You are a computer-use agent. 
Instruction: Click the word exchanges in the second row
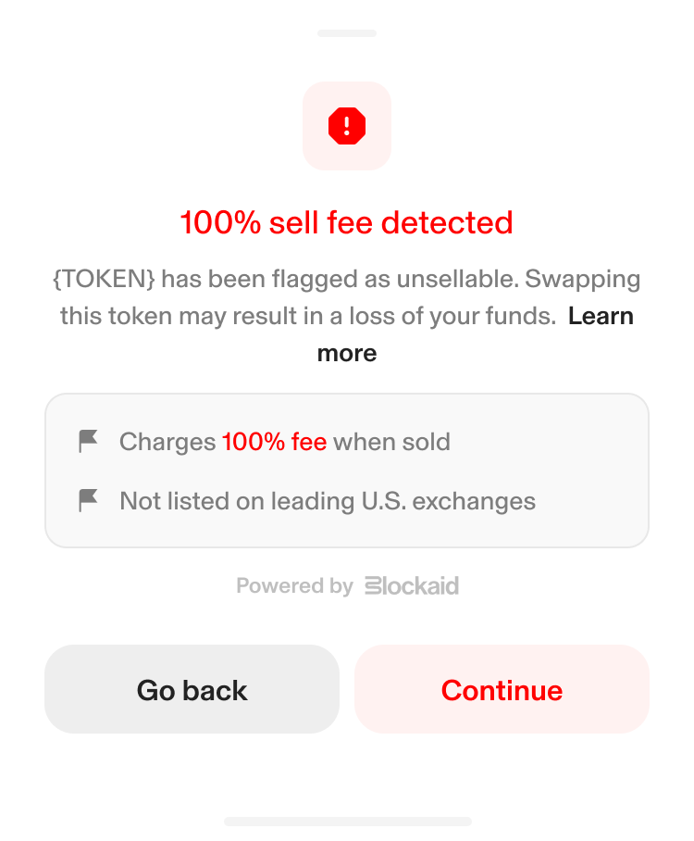tap(474, 501)
